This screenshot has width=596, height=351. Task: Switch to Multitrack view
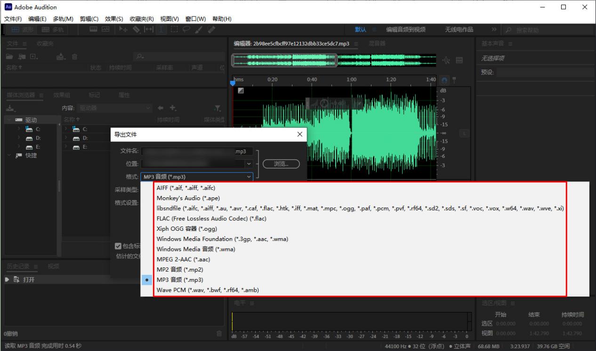click(x=52, y=29)
